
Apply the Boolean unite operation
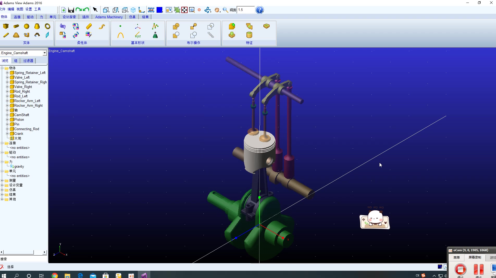pos(176,26)
